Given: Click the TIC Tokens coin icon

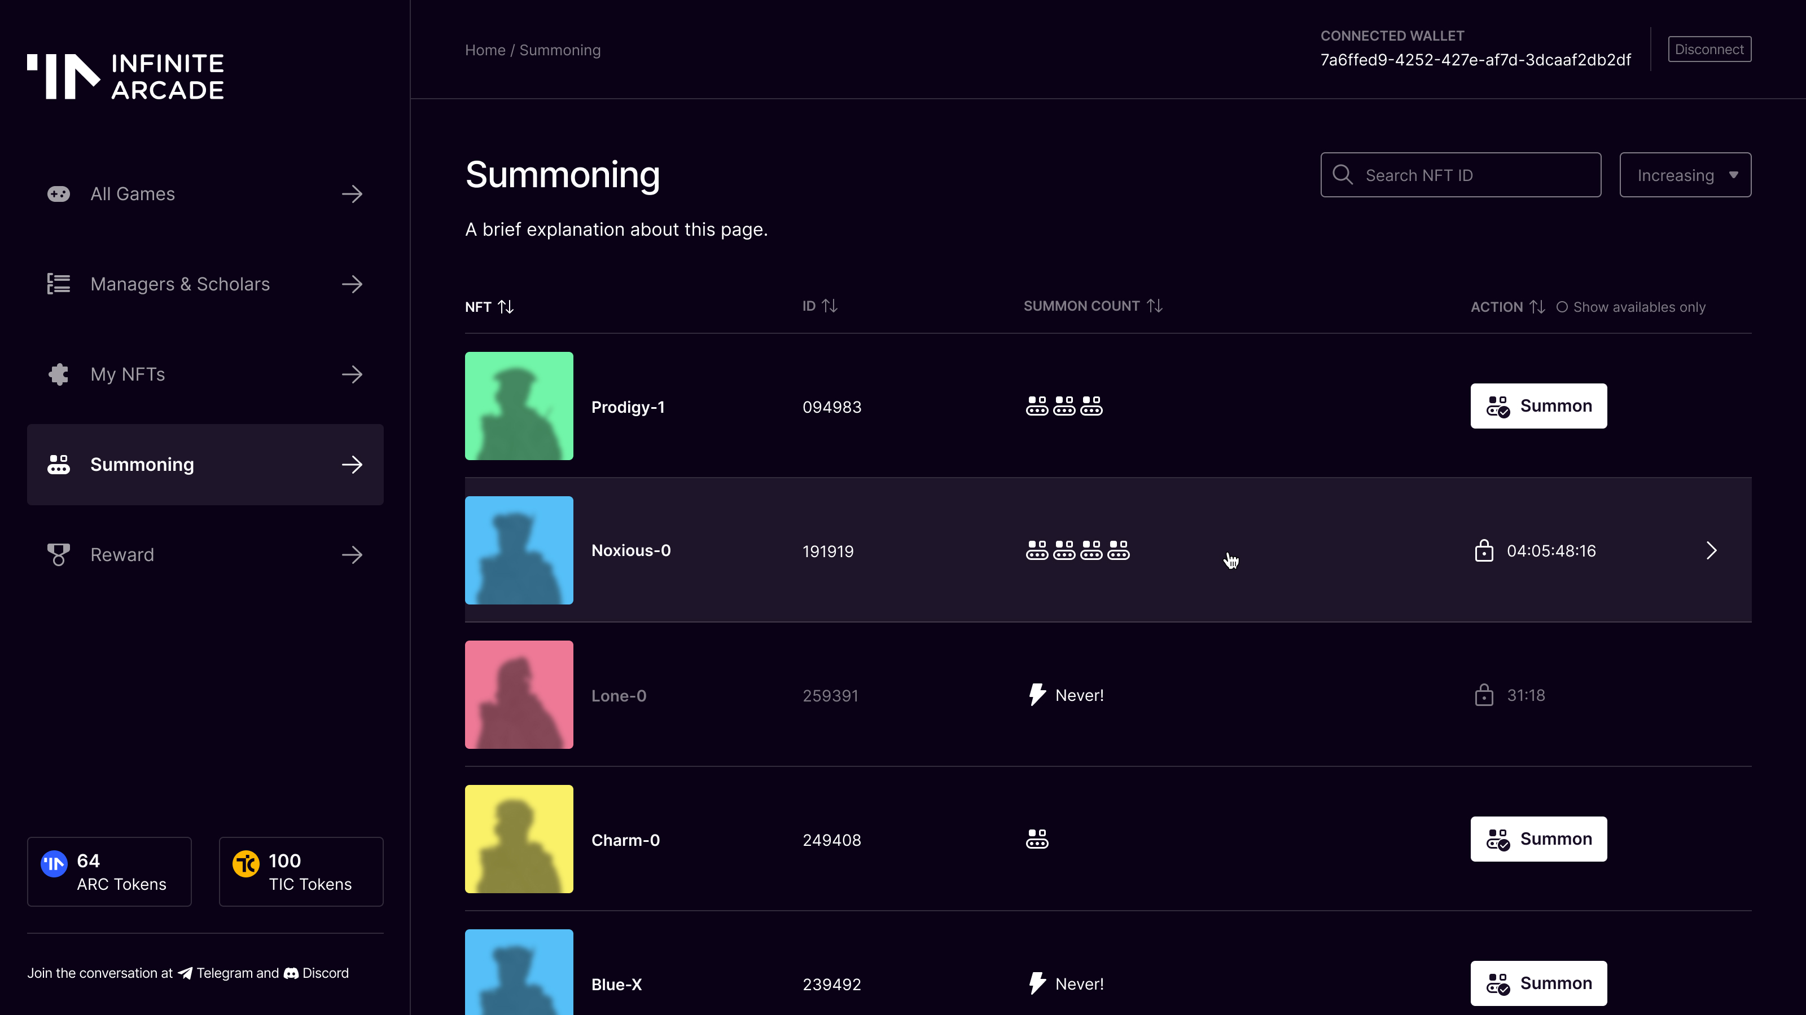Looking at the screenshot, I should (x=246, y=864).
